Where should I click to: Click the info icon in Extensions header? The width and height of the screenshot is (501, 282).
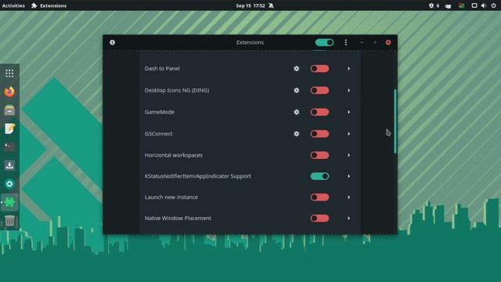tap(112, 42)
